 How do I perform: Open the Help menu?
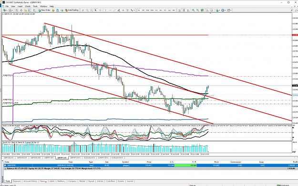(51, 6)
